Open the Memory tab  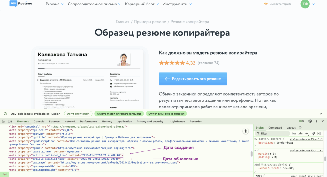point(107,122)
